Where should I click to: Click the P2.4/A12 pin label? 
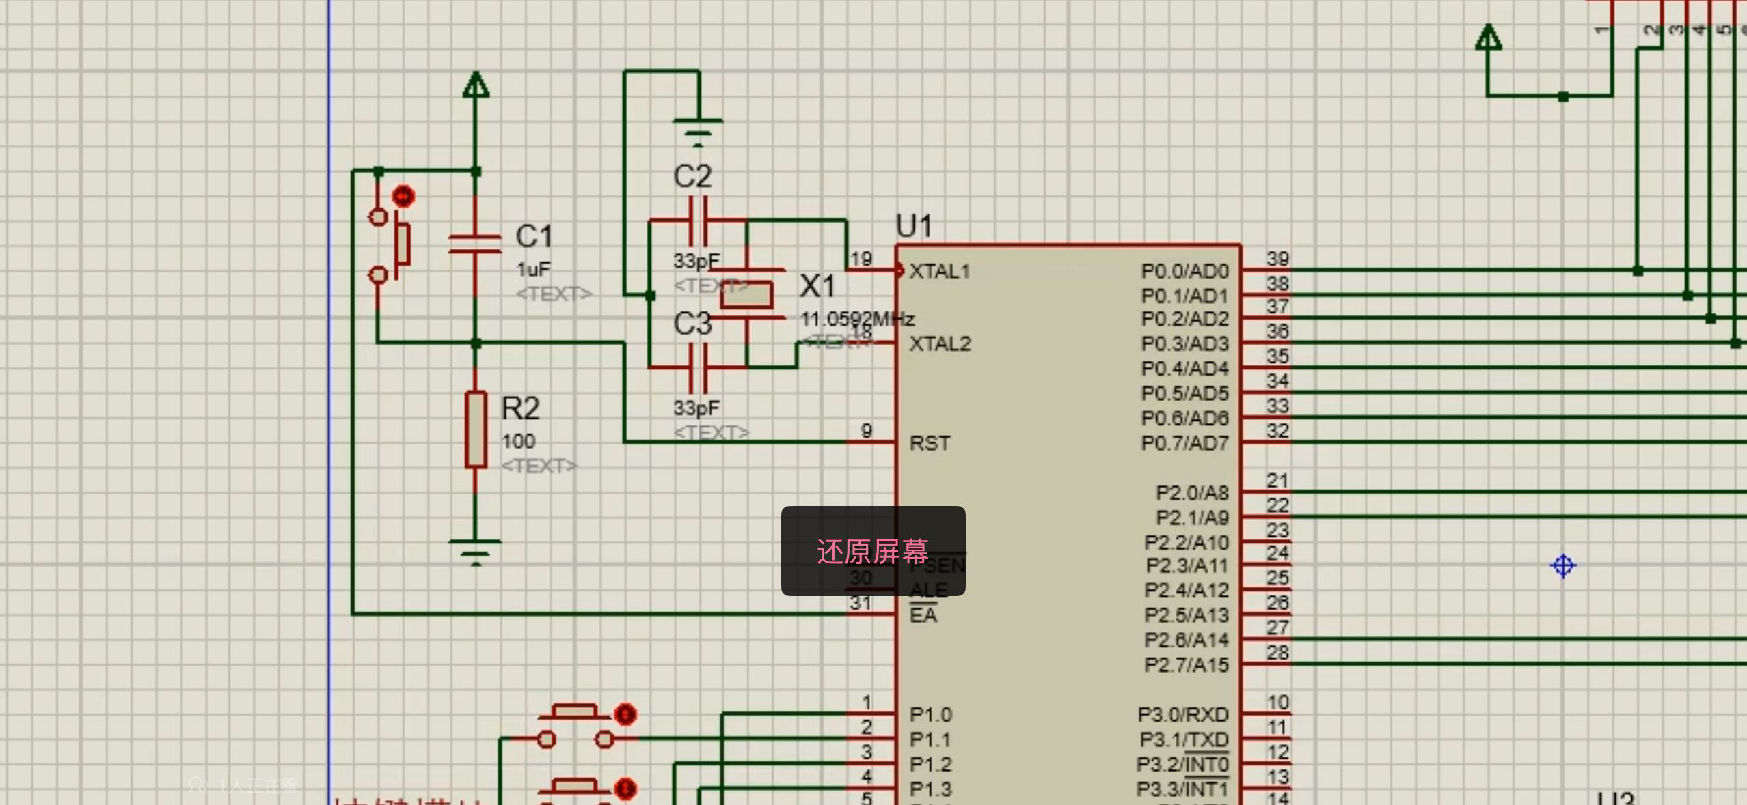[x=1187, y=590]
